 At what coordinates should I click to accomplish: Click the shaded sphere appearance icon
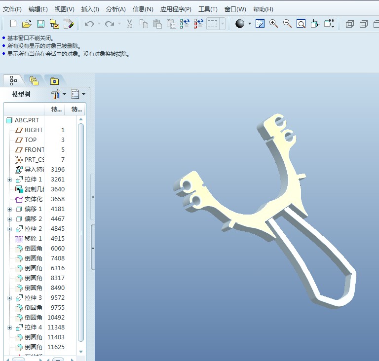coord(239,24)
